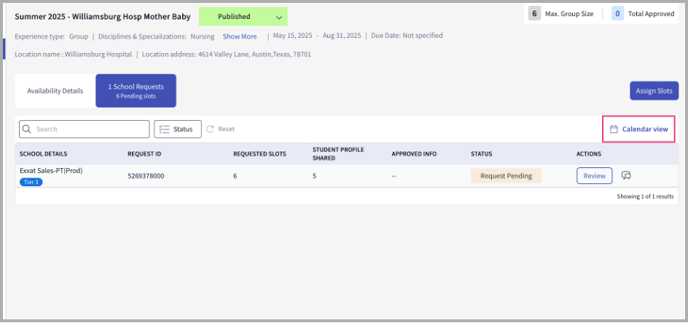Screen dimensions: 688x323
Task: Click the Assign Slots button
Action: pyautogui.click(x=654, y=91)
